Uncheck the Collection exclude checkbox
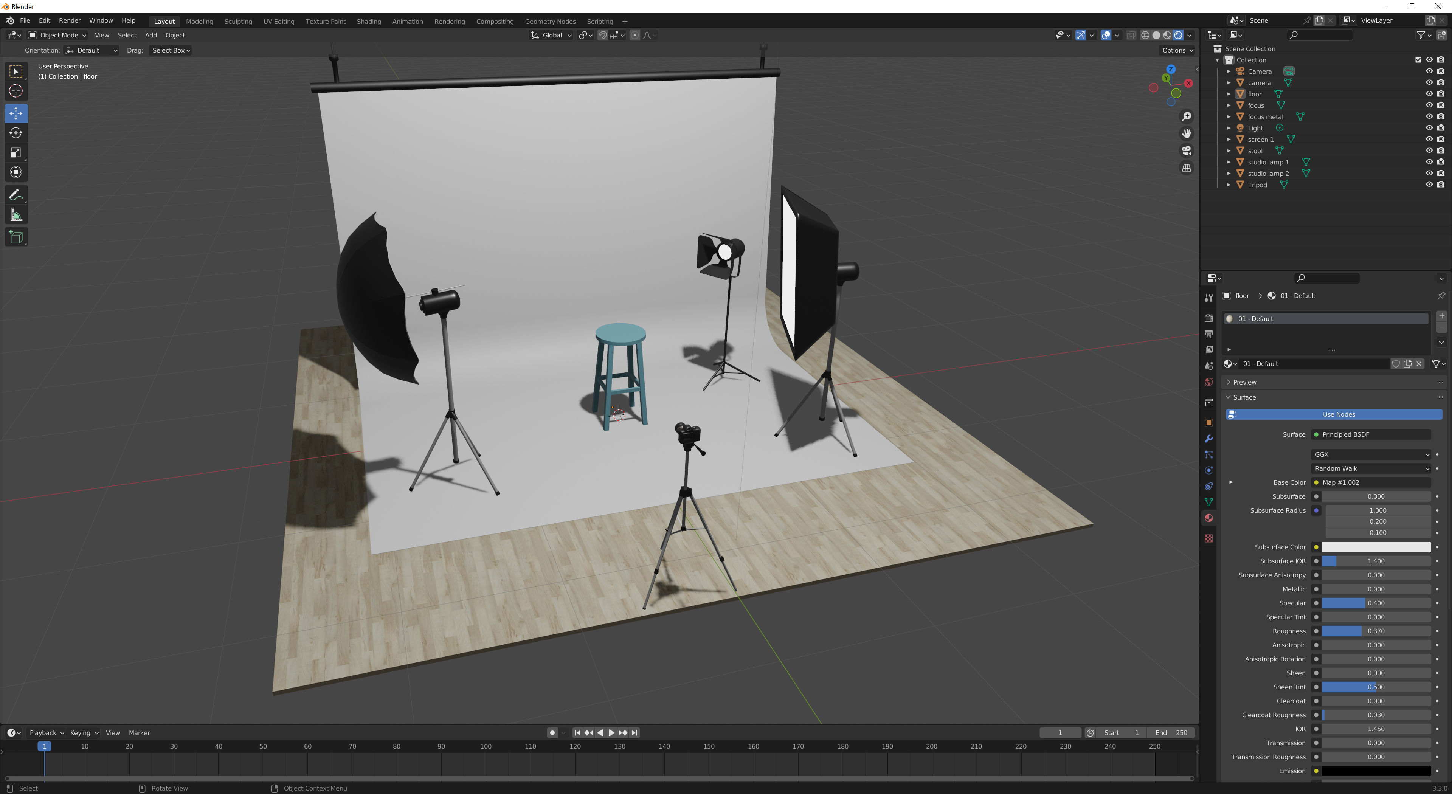 pos(1418,60)
